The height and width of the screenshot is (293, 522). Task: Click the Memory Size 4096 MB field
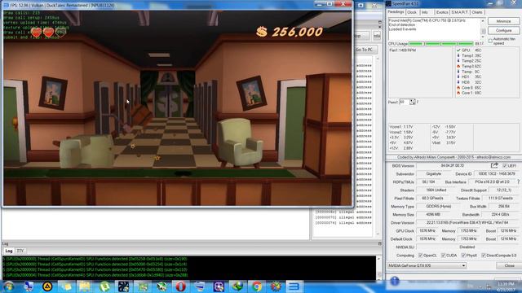click(433, 215)
